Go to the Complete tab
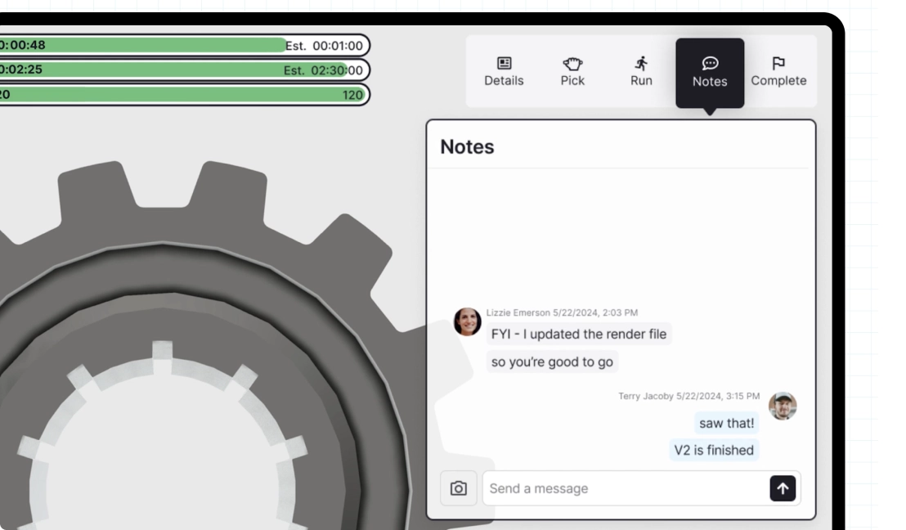Image resolution: width=906 pixels, height=530 pixels. click(778, 72)
